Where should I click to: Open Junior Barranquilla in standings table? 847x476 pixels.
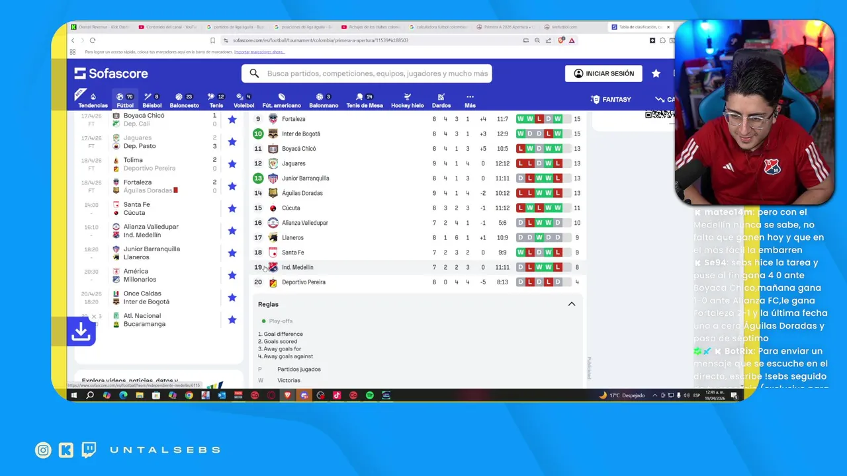pyautogui.click(x=305, y=178)
